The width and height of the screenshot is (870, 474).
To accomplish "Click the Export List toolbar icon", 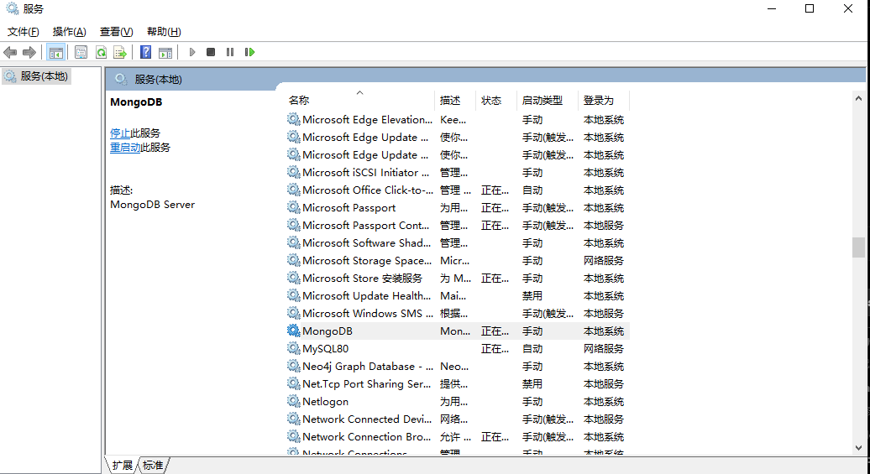I will click(x=120, y=52).
